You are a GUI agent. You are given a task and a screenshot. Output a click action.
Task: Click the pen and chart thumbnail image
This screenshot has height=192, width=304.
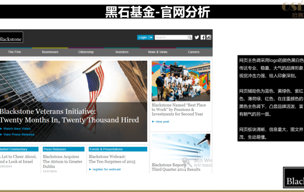click(x=181, y=147)
